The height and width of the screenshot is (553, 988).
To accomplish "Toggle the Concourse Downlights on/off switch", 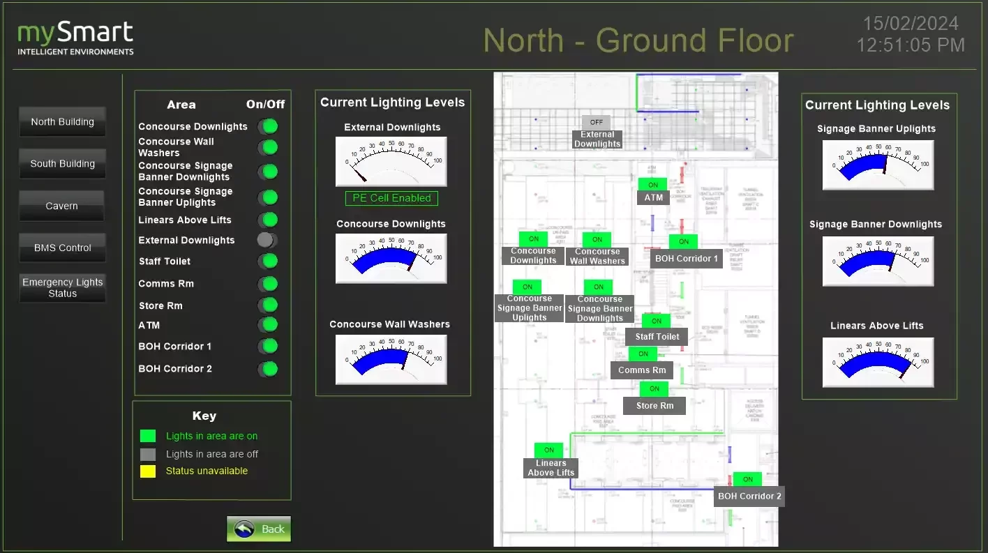I will [268, 126].
